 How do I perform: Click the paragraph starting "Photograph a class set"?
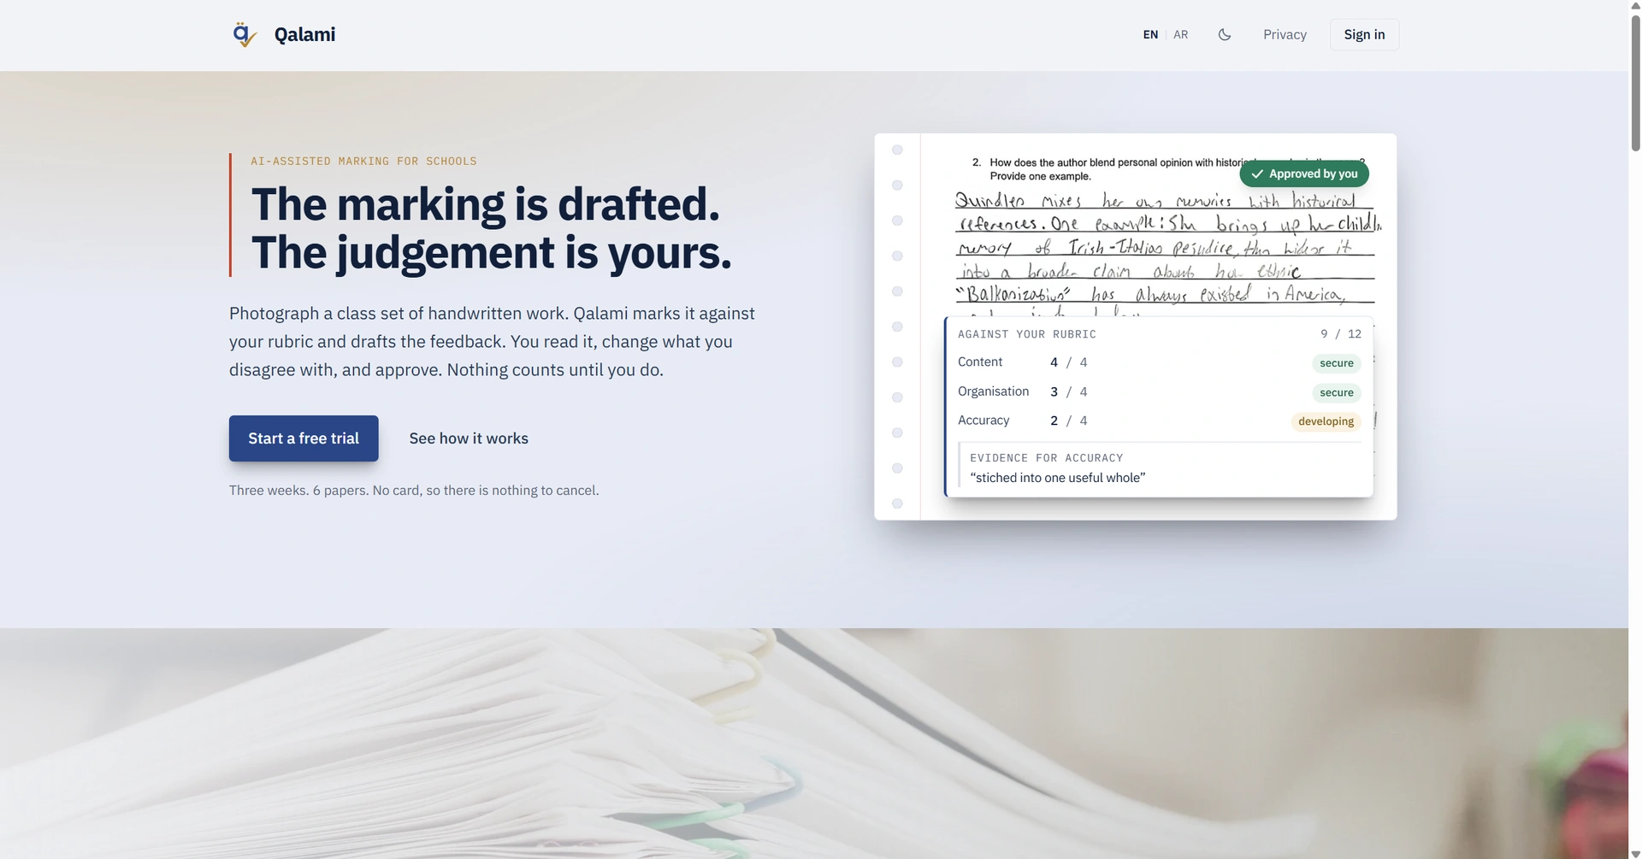click(x=493, y=341)
